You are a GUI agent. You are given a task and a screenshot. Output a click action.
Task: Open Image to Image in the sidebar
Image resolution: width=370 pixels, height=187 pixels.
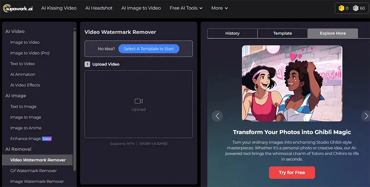click(26, 117)
